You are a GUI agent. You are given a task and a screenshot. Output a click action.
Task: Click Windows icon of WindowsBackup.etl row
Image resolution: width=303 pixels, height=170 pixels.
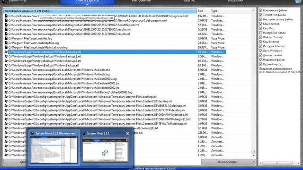click(x=6, y=65)
